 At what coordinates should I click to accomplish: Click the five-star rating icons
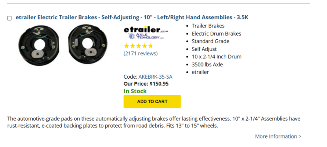(x=138, y=46)
